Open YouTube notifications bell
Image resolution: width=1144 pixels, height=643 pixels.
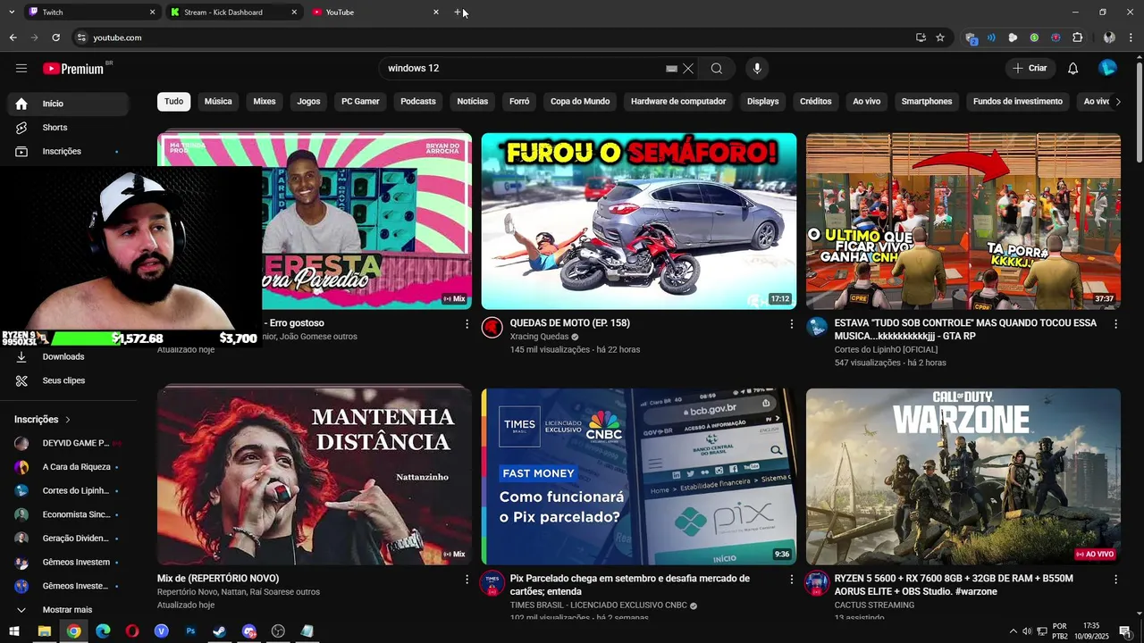pos(1073,69)
